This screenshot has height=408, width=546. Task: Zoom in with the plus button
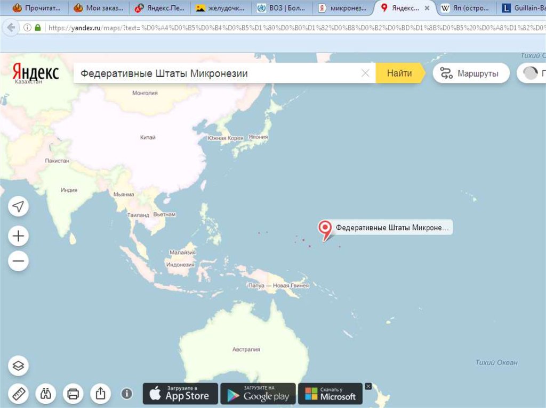19,236
